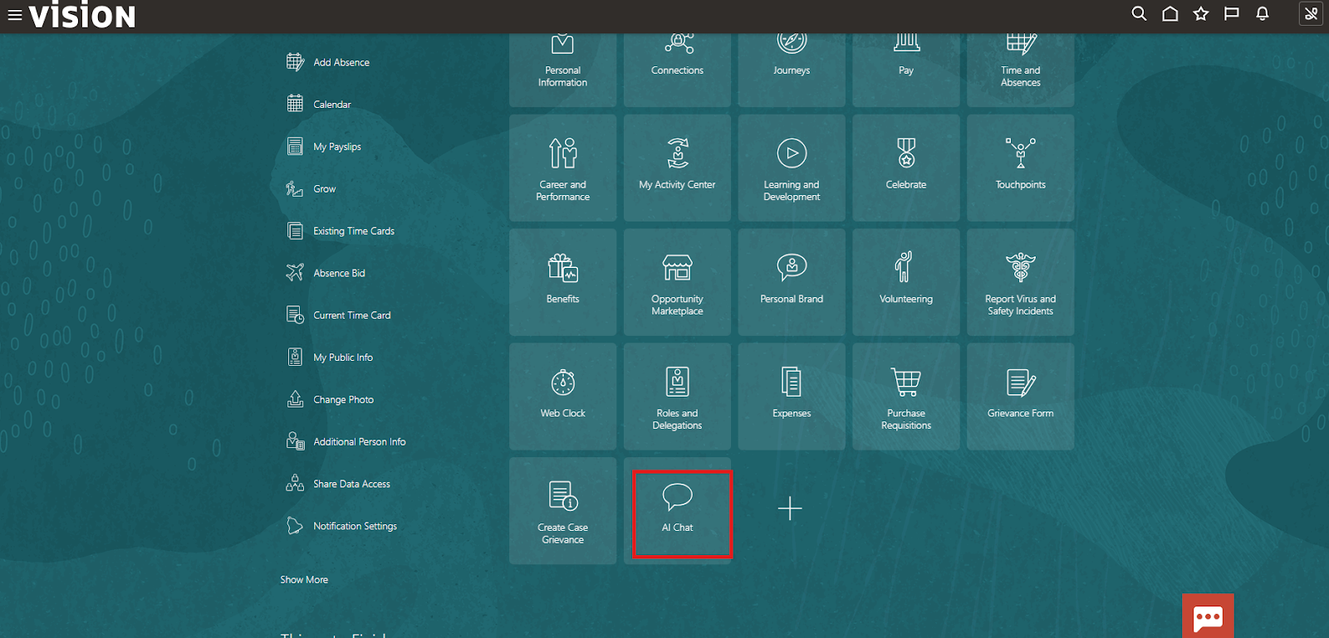Image resolution: width=1329 pixels, height=638 pixels.
Task: Select the Volunteering tile
Action: (x=906, y=281)
